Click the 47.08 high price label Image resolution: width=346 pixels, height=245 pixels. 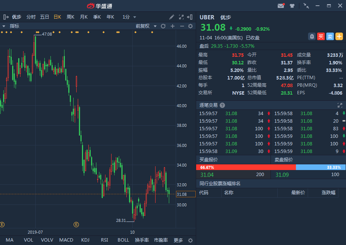point(47,34)
